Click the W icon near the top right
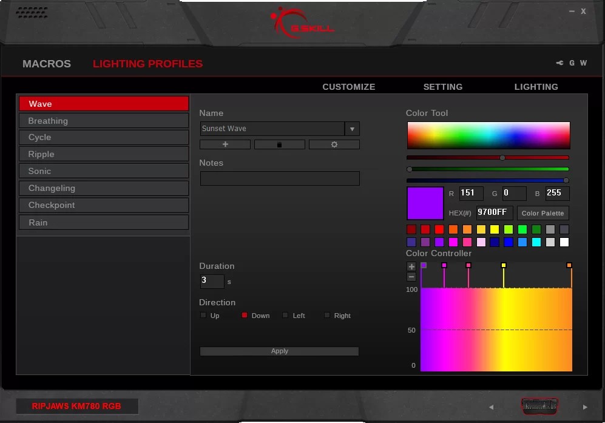This screenshot has height=423, width=605. [583, 63]
